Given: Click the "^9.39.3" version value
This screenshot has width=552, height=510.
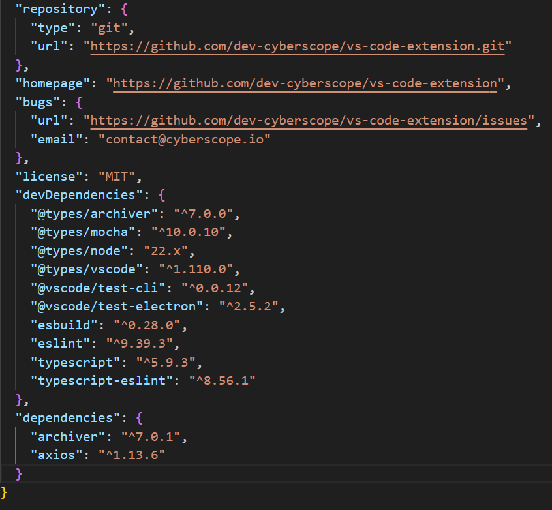Looking at the screenshot, I should [x=140, y=344].
